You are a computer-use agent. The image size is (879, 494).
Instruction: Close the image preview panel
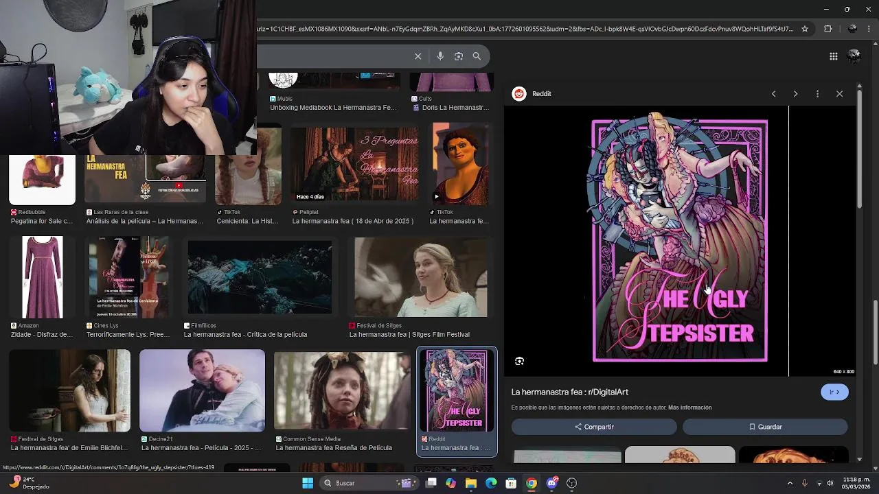coord(839,94)
